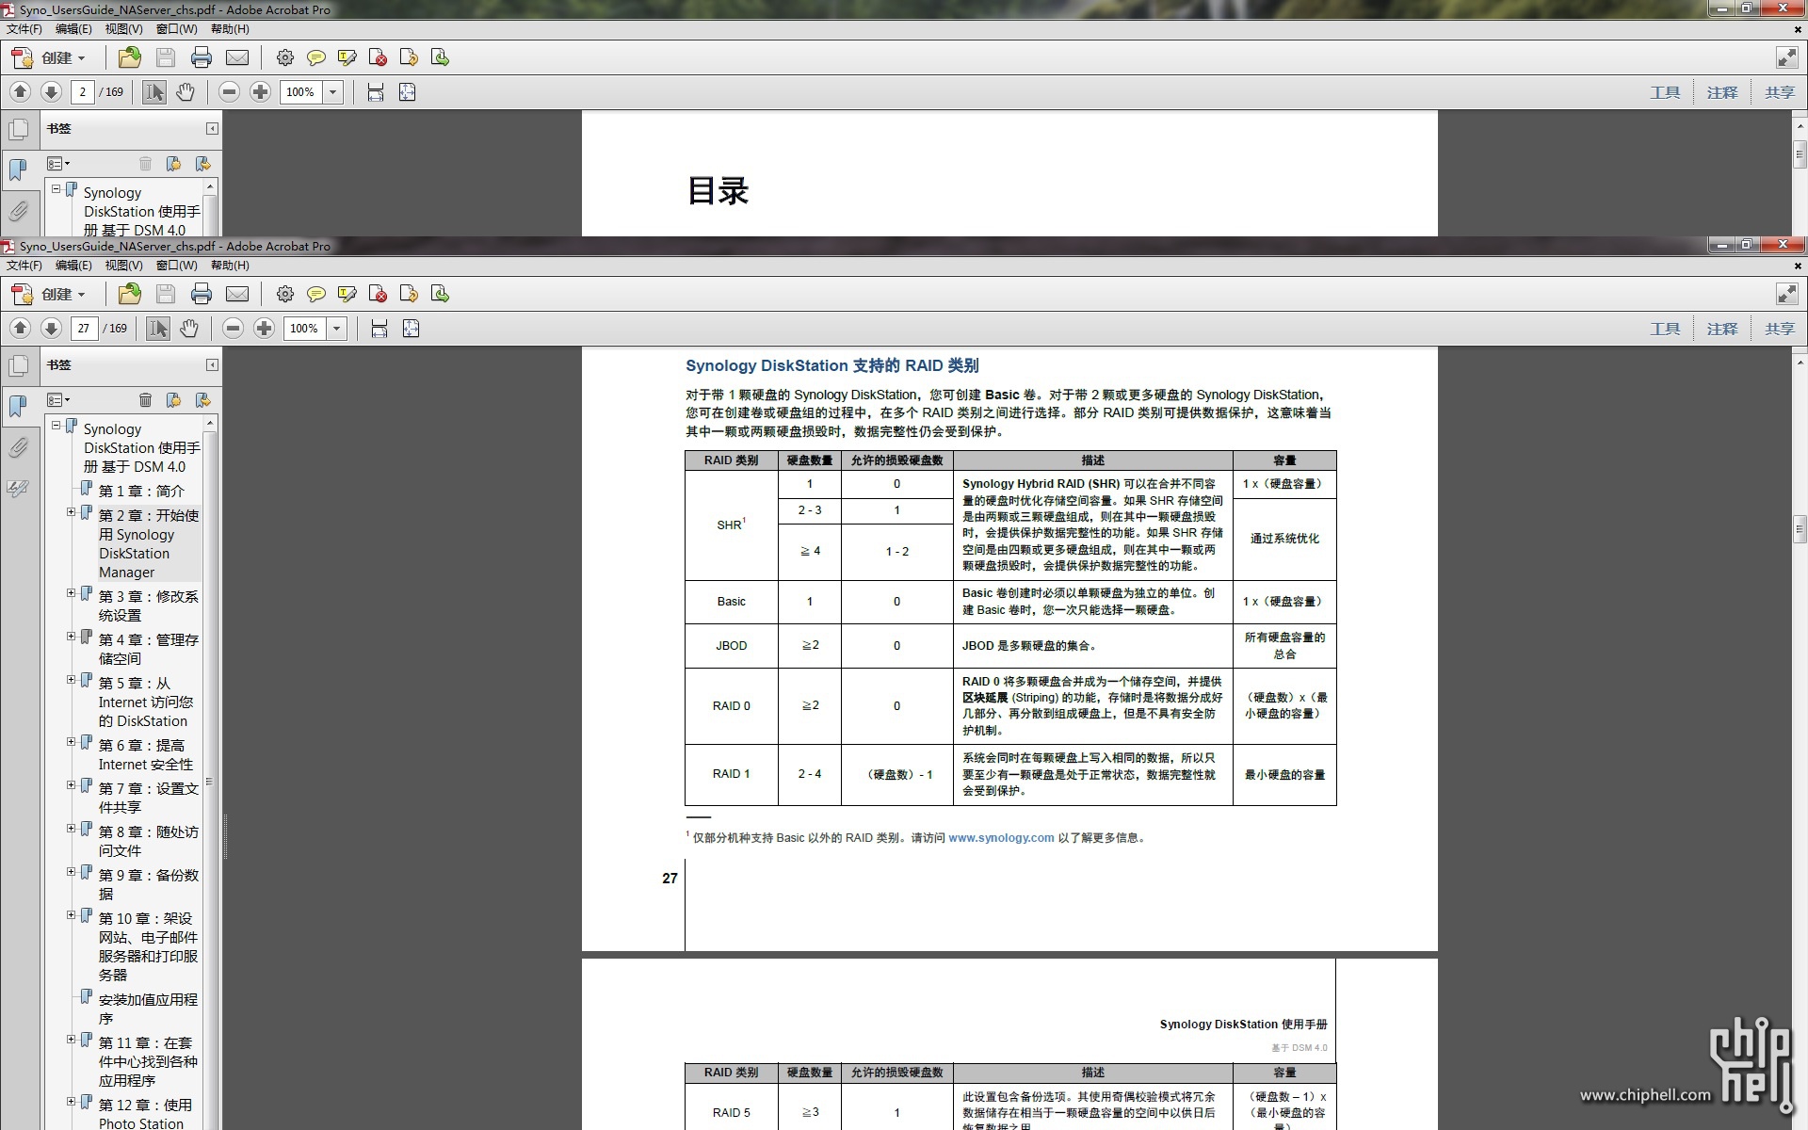Open the signatures panel icon in the front sidebar
This screenshot has width=1808, height=1130.
18,489
